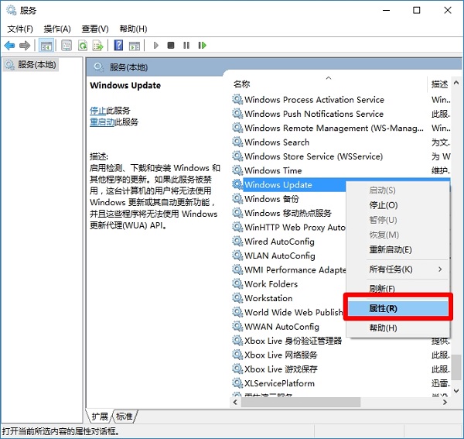Select Windows 移动热点服务 row

click(288, 213)
